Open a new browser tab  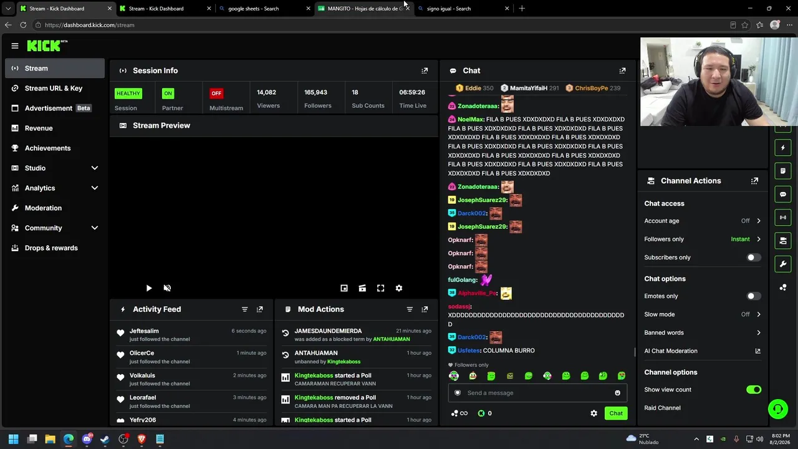tap(522, 9)
